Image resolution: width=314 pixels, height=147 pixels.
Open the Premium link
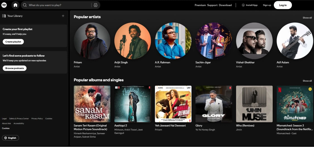[x=200, y=5]
